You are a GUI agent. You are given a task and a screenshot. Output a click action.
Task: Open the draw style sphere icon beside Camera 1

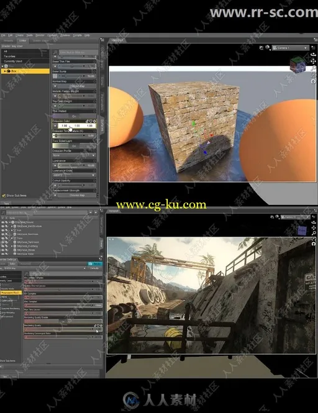(268, 48)
